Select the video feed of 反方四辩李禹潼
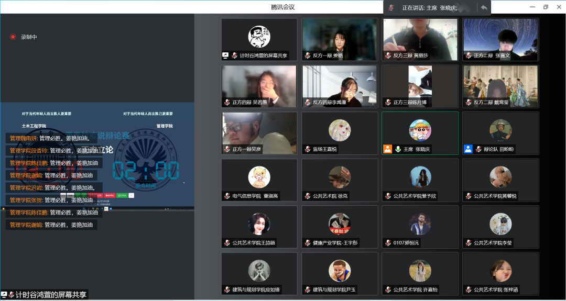 (340, 86)
